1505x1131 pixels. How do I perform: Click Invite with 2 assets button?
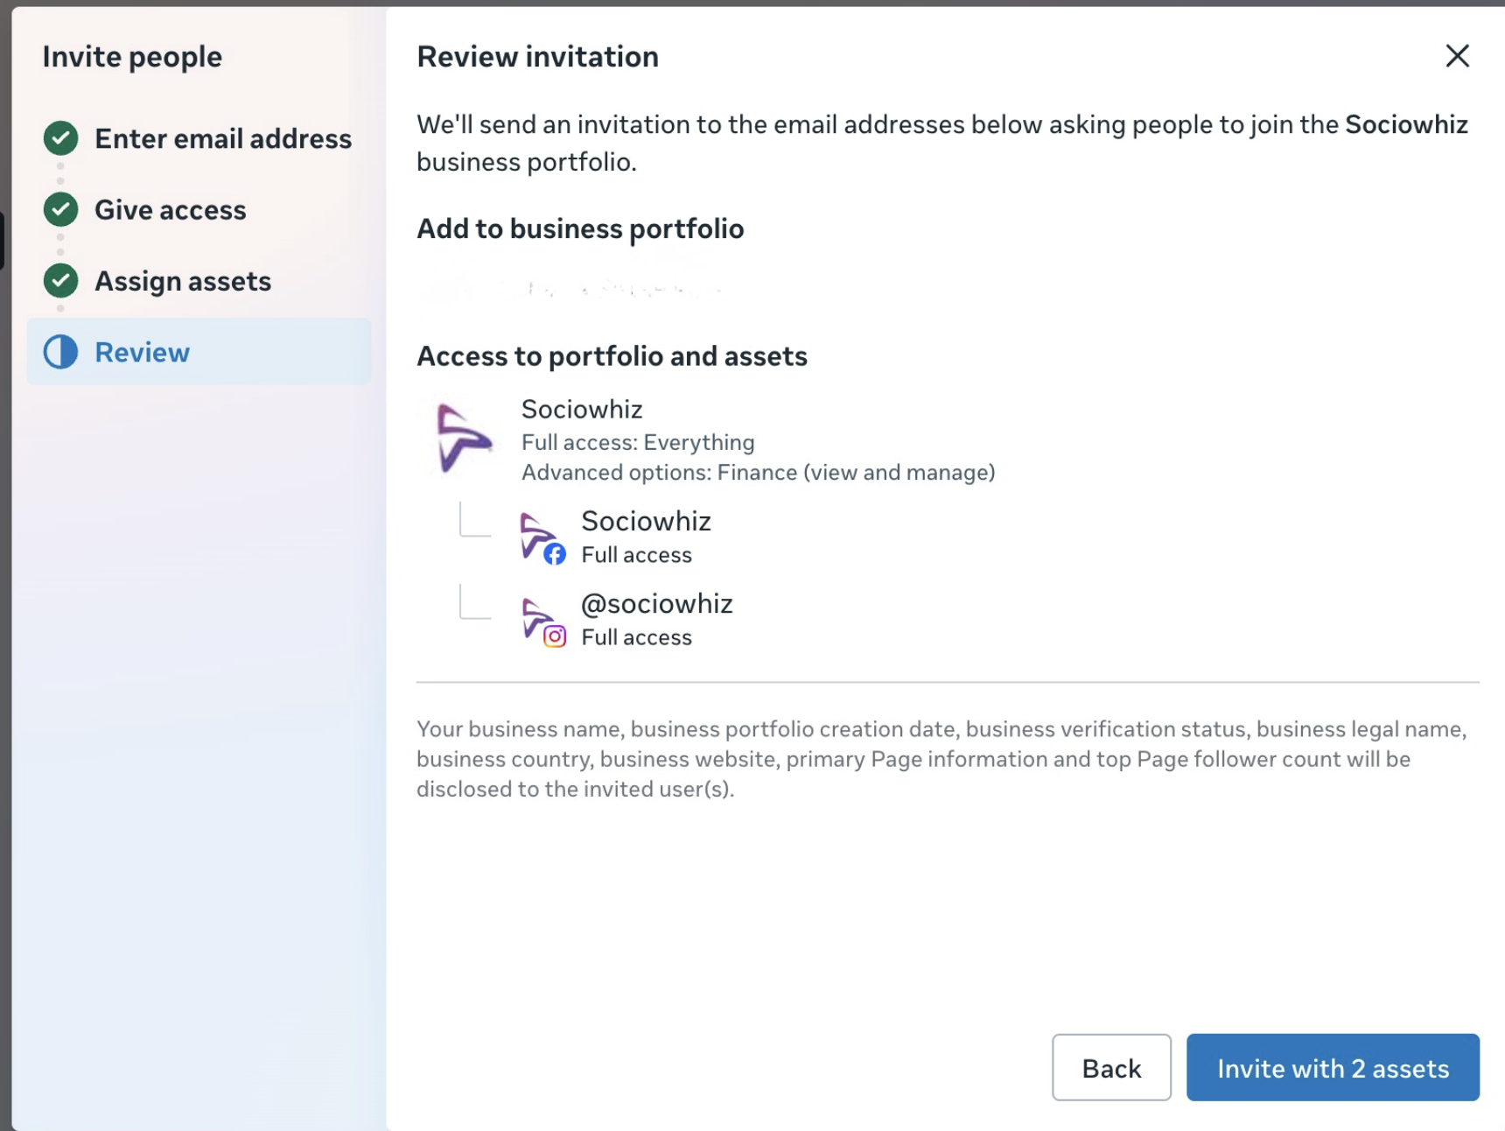tap(1333, 1067)
